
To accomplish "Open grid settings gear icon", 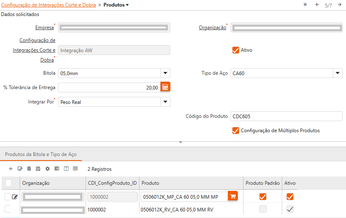I will [47, 169].
